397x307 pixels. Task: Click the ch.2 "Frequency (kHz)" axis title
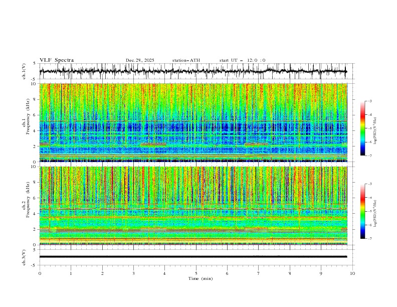[x=28, y=200]
